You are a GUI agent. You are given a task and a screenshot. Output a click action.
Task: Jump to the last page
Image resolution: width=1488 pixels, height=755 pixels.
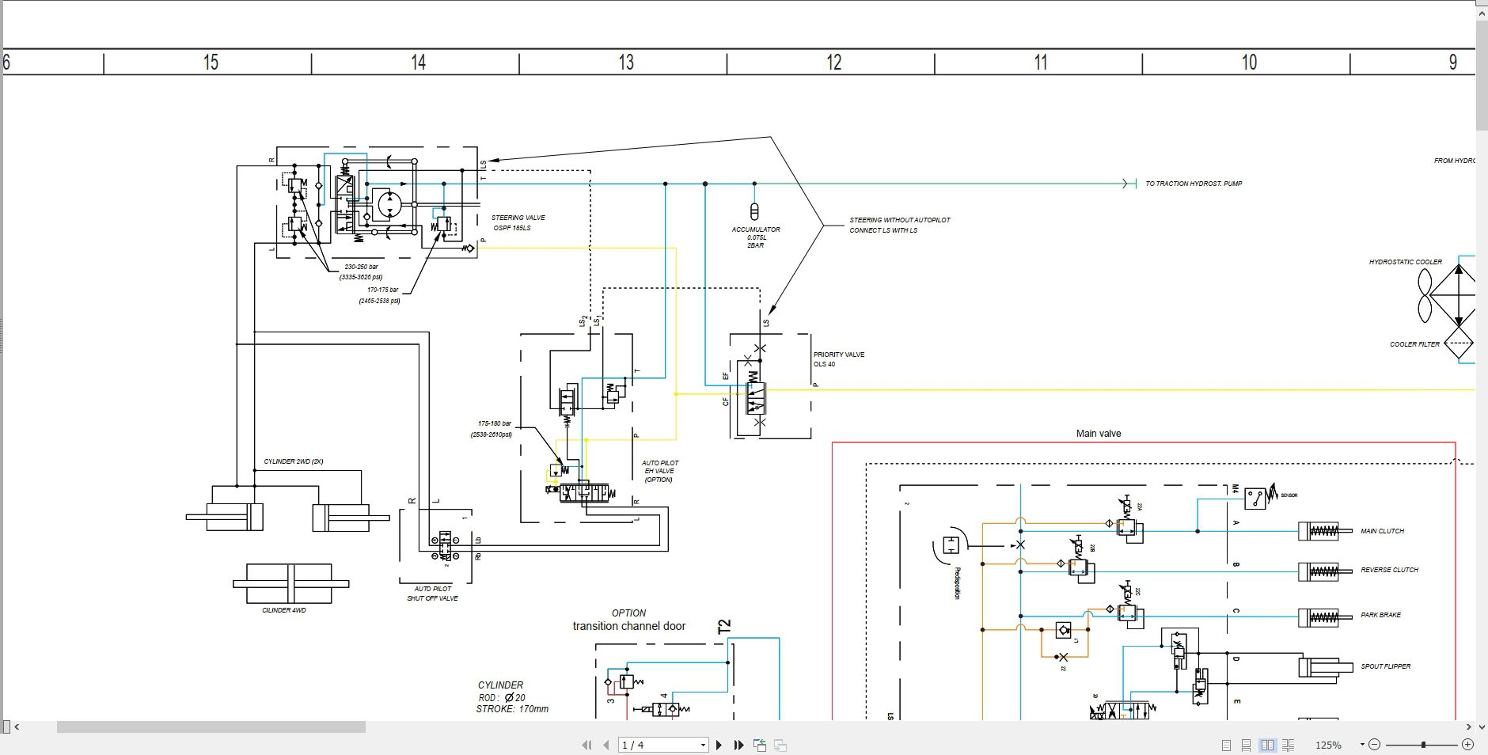[x=738, y=745]
